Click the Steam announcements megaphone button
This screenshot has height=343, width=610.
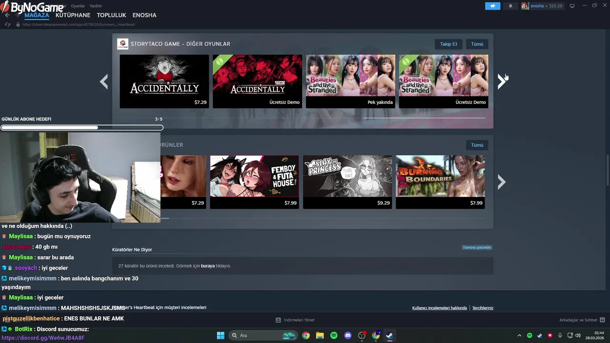[493, 6]
